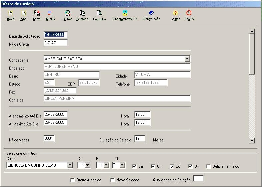The width and height of the screenshot is (262, 187).
Task: Open the Rl dropdown
Action: 106,165
